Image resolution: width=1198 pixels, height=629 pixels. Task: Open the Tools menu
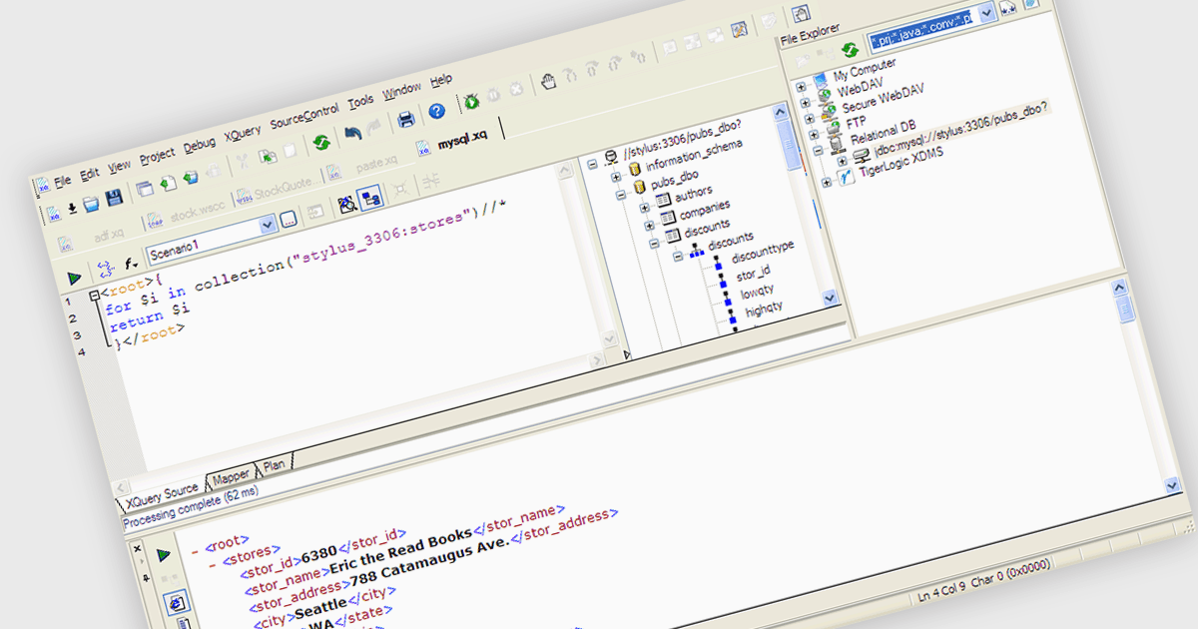(x=361, y=102)
